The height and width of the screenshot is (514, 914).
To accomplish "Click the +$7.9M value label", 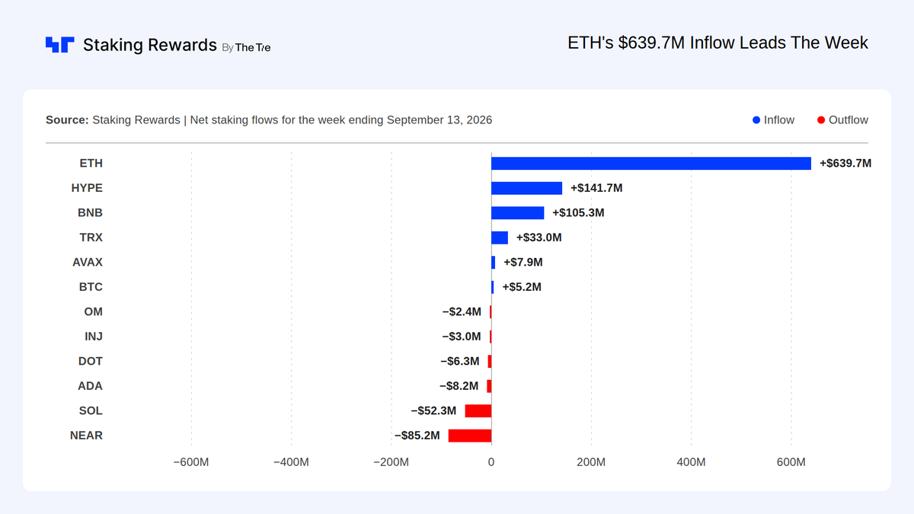I will pos(523,262).
